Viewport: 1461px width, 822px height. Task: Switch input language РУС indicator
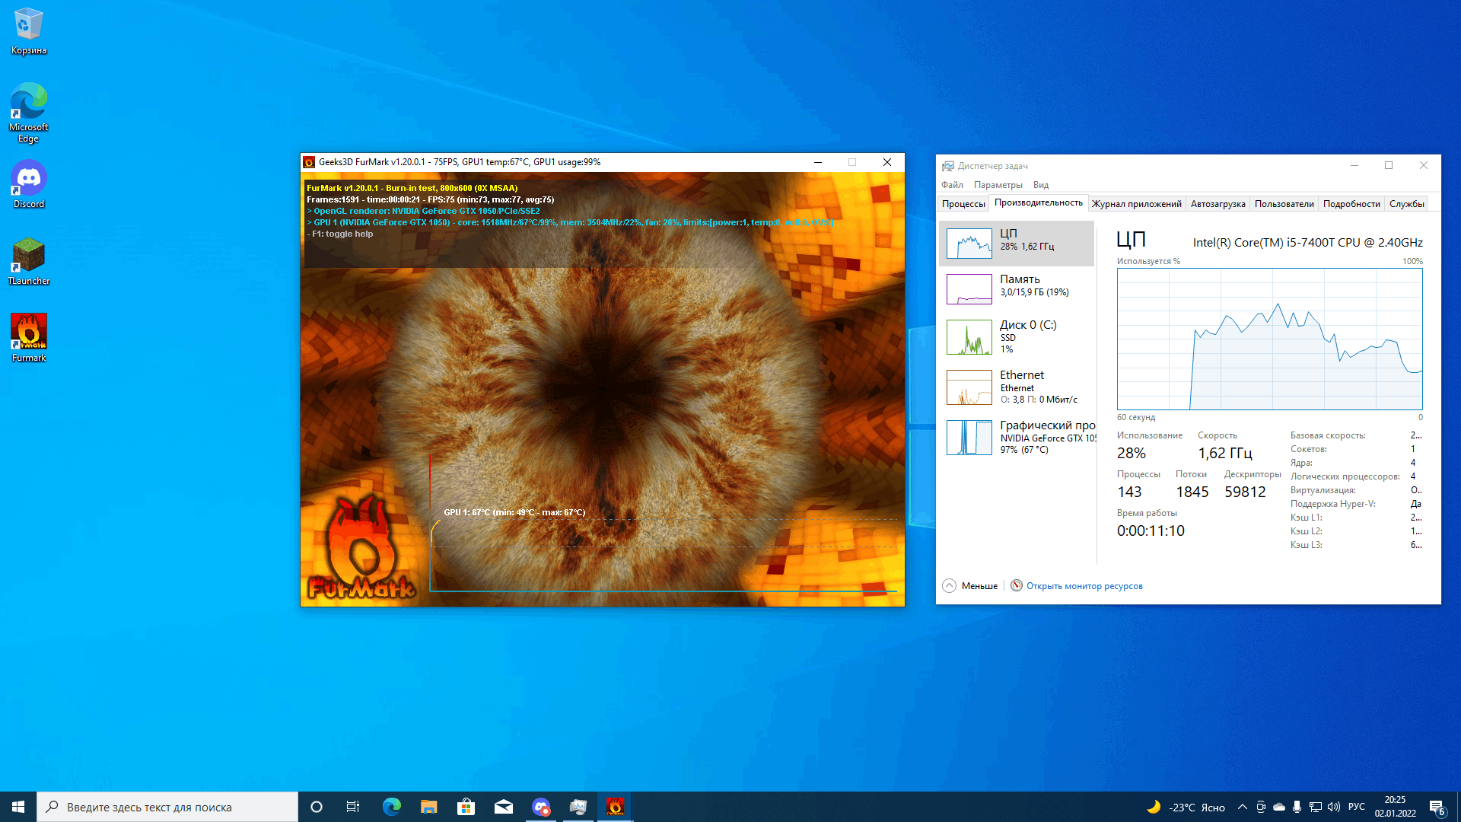click(x=1357, y=807)
